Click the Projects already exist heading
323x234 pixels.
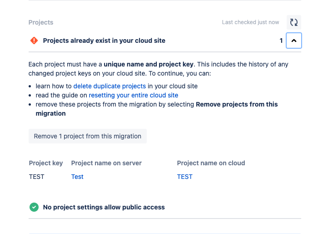pos(104,41)
